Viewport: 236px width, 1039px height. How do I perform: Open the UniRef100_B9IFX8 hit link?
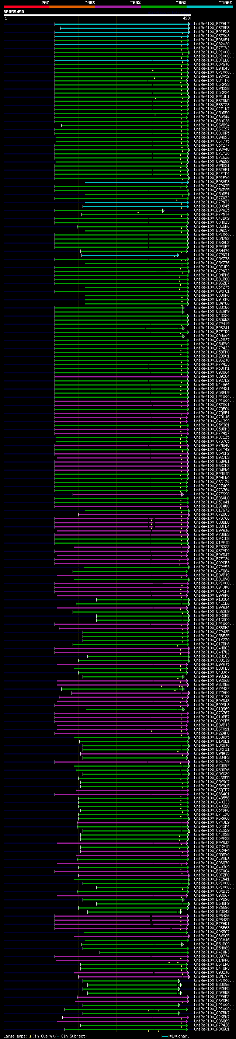pos(211,32)
